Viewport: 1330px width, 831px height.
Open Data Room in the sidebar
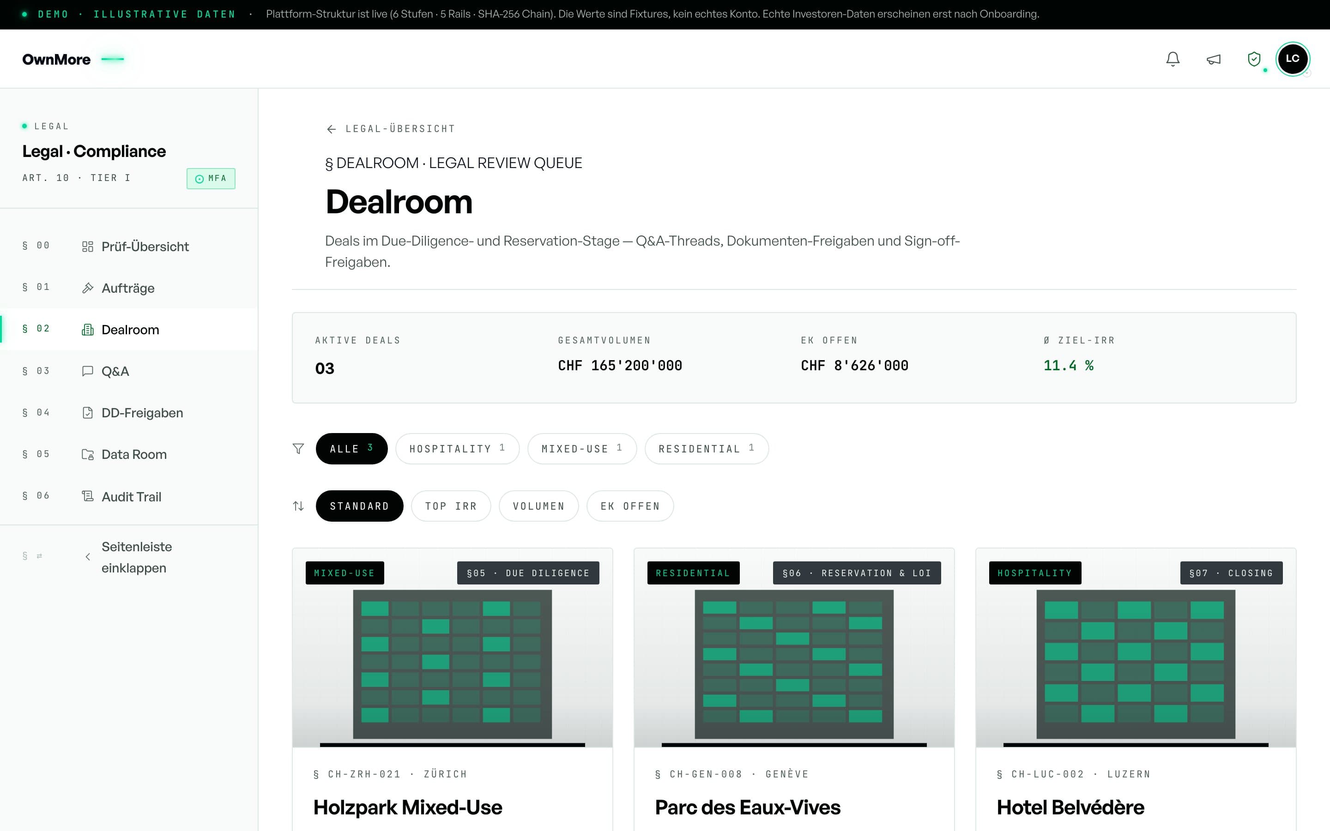pyautogui.click(x=129, y=455)
